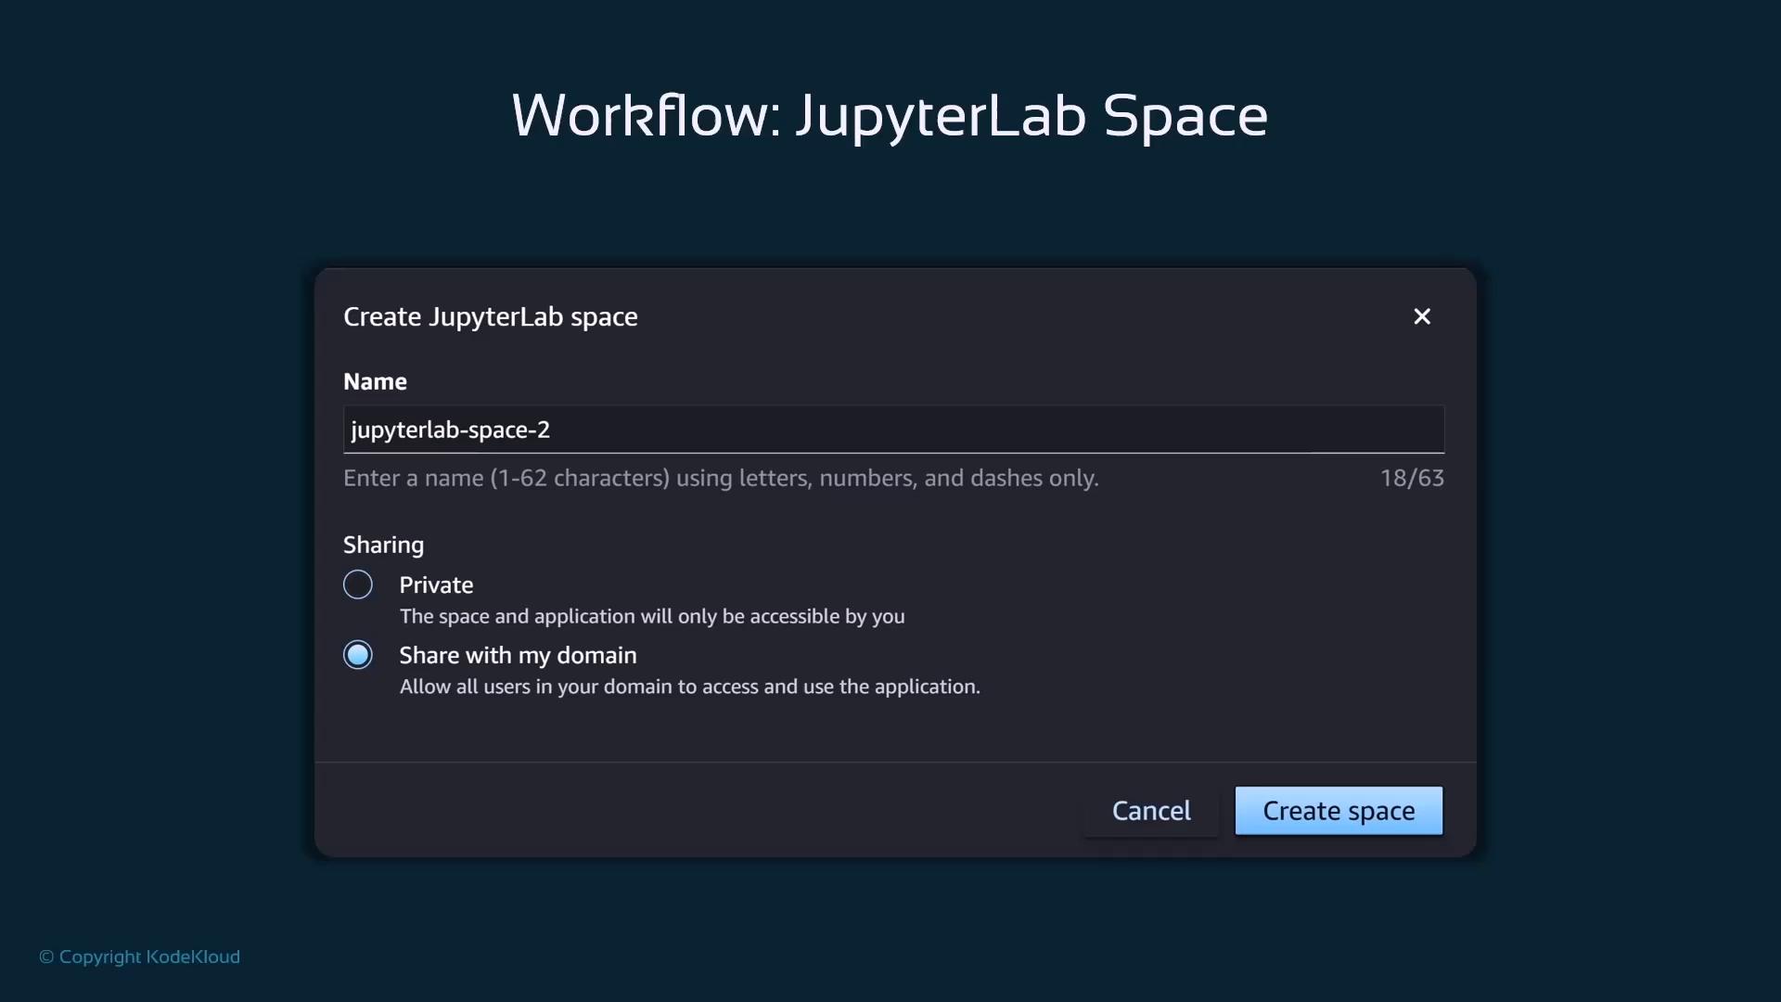Click the 'Allow all users in your domain' description
This screenshot has width=1781, height=1002.
click(689, 687)
